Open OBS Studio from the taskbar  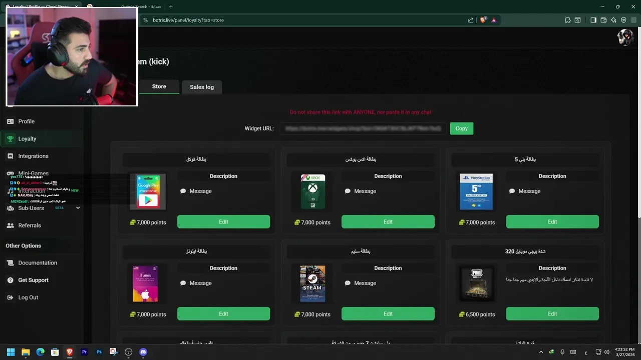click(128, 352)
